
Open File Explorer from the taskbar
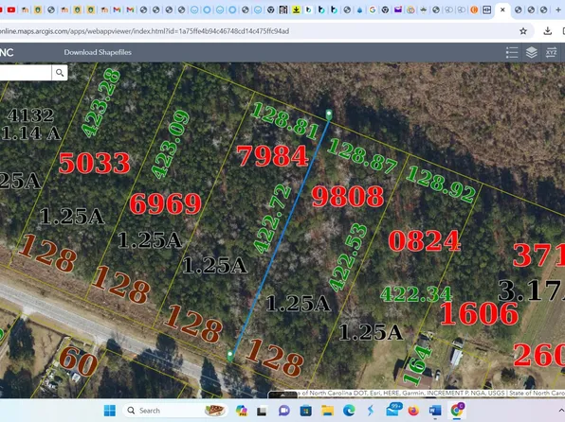327,411
